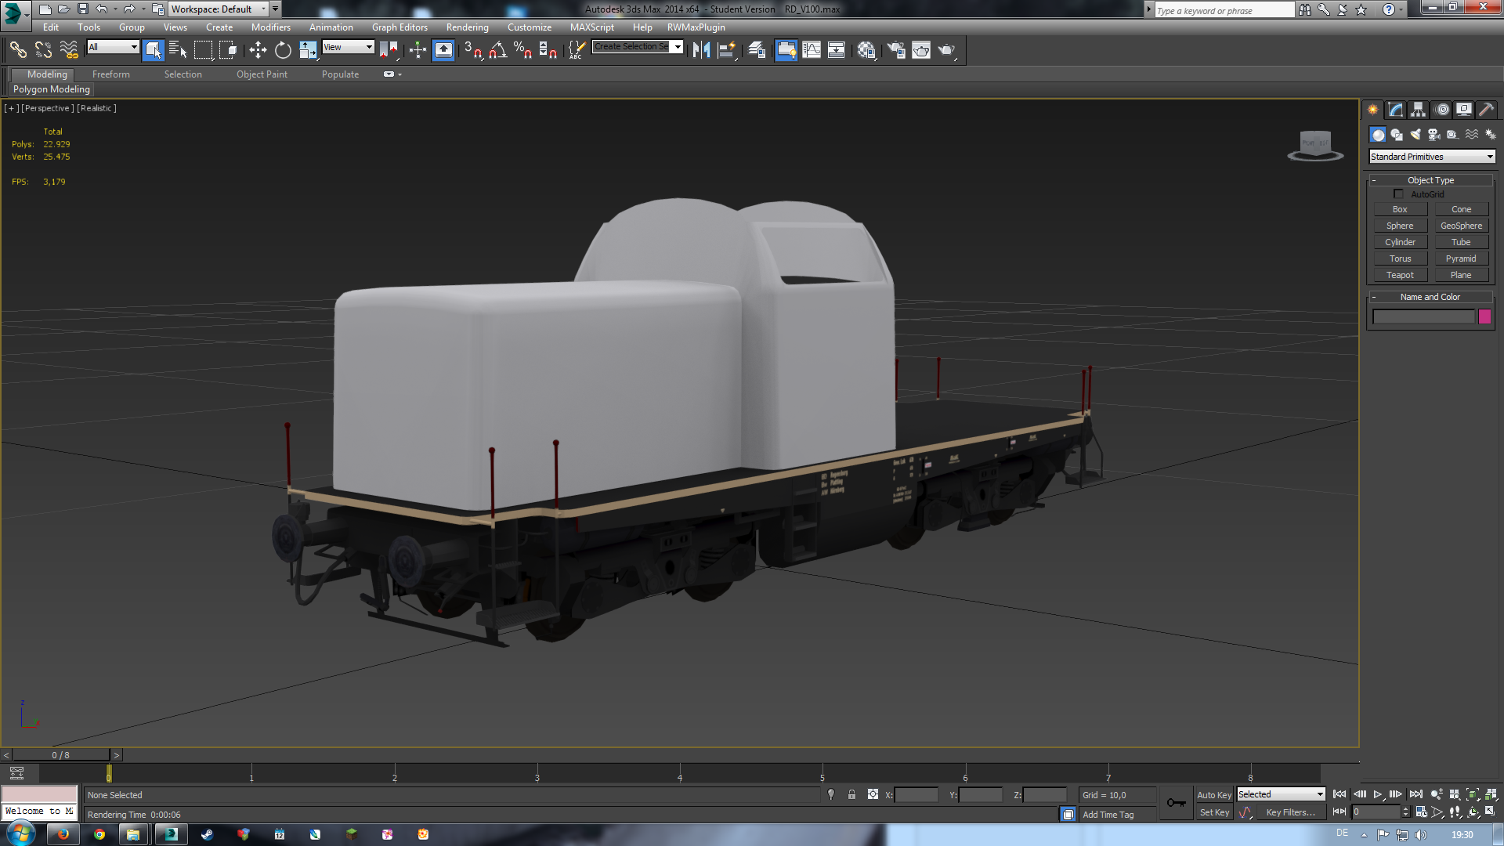
Task: Activate the Select and Rotate tool
Action: tap(283, 50)
